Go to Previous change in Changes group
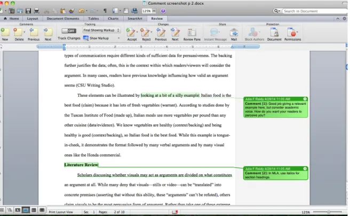Viewport: 350px width, 216px height. point(161,32)
